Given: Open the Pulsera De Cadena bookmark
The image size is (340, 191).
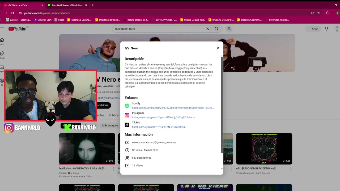Looking at the screenshot, I should (x=79, y=20).
